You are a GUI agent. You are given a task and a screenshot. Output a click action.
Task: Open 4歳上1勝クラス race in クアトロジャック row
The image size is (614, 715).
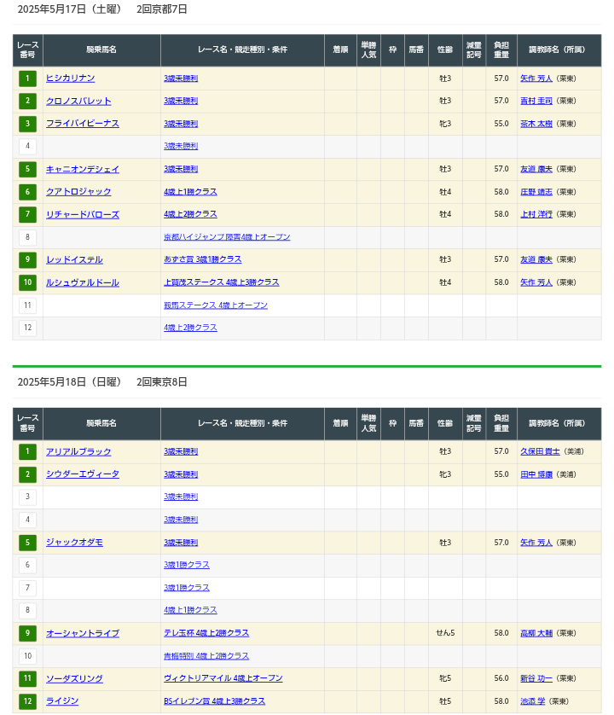pos(190,191)
